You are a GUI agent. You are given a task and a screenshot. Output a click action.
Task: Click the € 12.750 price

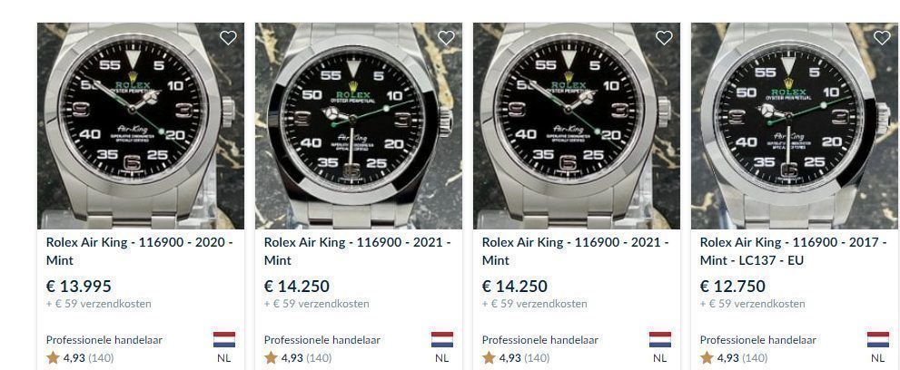[x=732, y=286]
